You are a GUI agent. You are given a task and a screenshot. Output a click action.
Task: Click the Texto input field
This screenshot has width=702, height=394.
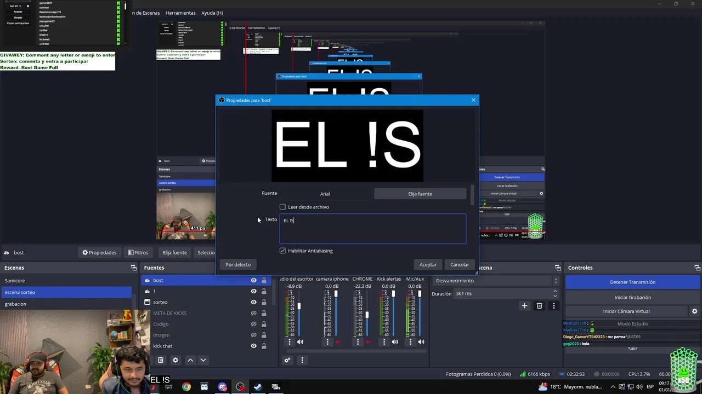tap(373, 228)
